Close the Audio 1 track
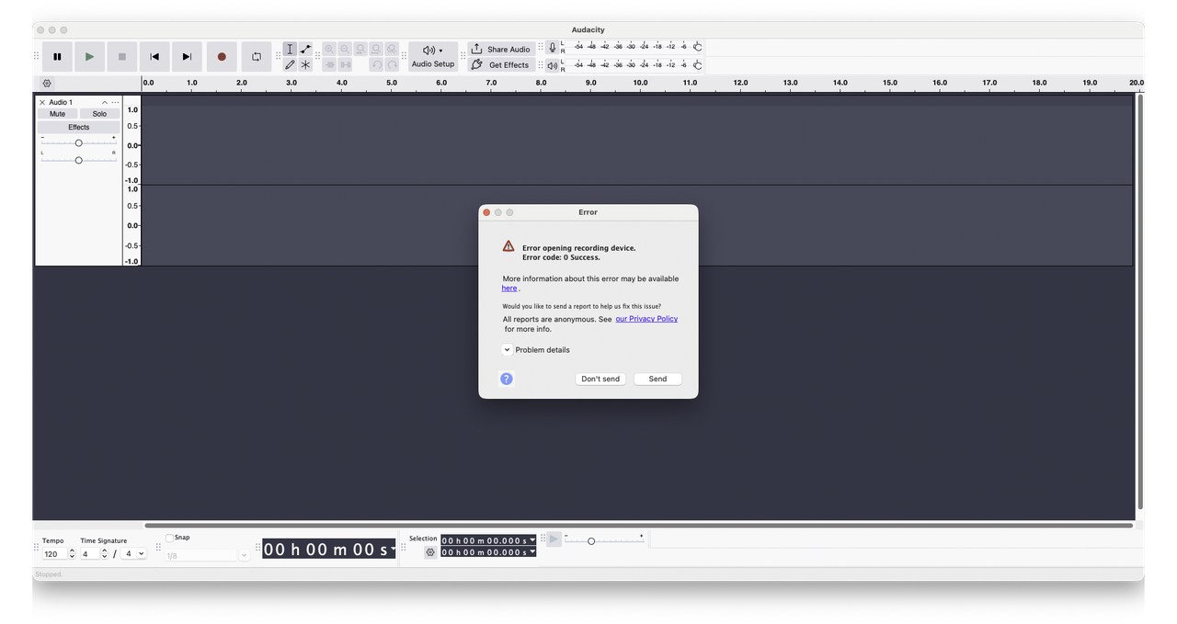Viewport: 1177px width, 624px height. tap(42, 102)
